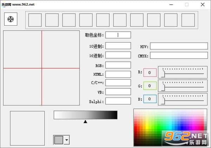The height and width of the screenshot is (148, 211).
Task: Click the 取色坐标 coordinate input field
Action: pos(118,35)
